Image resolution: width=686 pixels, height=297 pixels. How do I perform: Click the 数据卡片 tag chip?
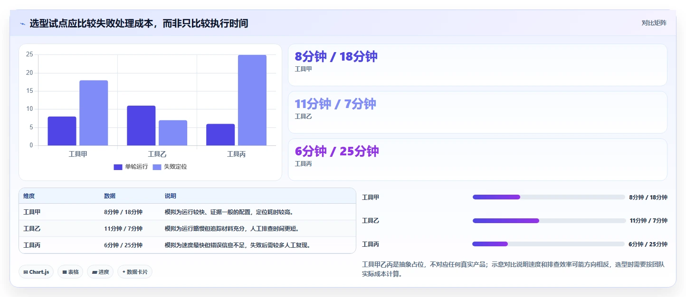point(135,272)
